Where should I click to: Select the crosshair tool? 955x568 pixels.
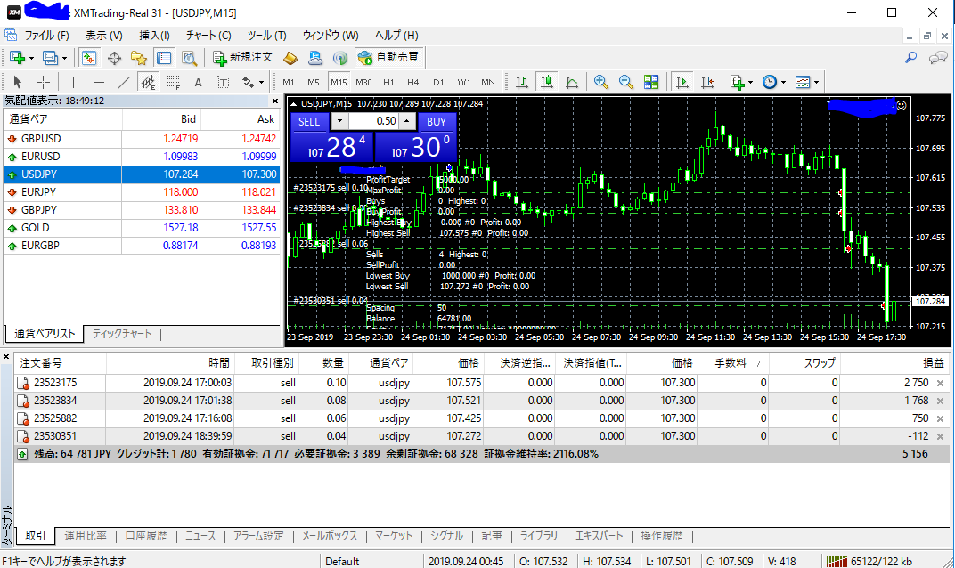click(44, 82)
